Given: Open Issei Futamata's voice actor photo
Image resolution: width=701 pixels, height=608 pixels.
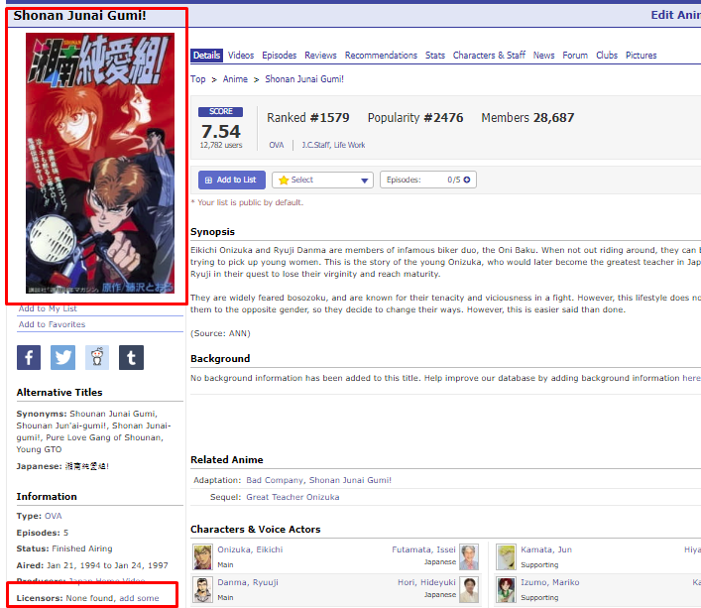Looking at the screenshot, I should click(x=468, y=556).
